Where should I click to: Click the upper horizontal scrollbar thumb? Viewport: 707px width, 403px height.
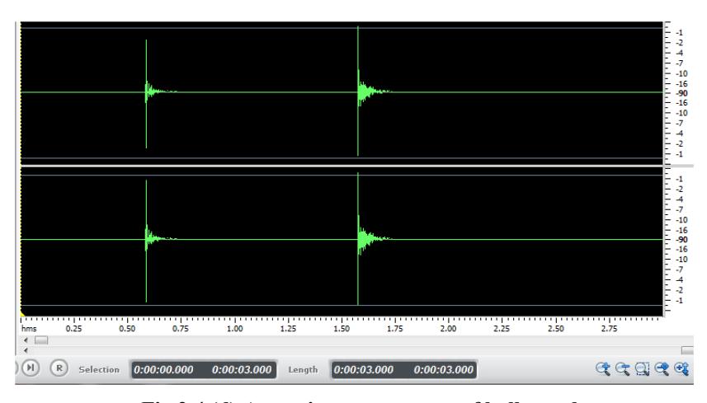pos(41,340)
